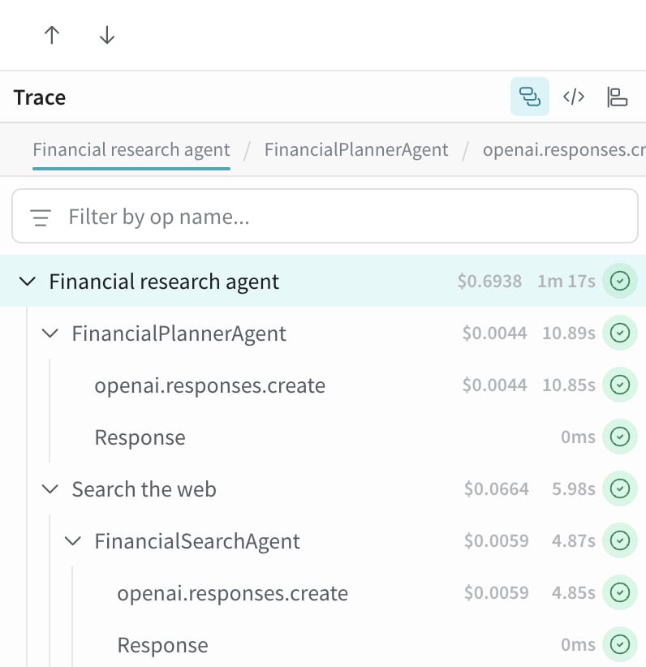Image resolution: width=646 pixels, height=667 pixels.
Task: Collapse the FinancialSearchAgent node
Action: [72, 540]
